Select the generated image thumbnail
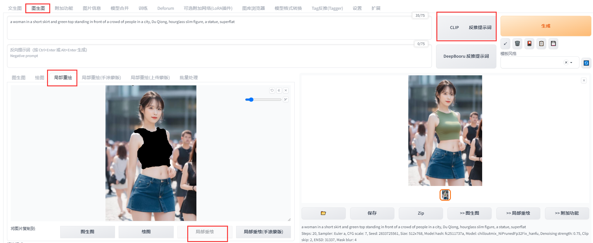The width and height of the screenshot is (593, 243). coord(445,195)
